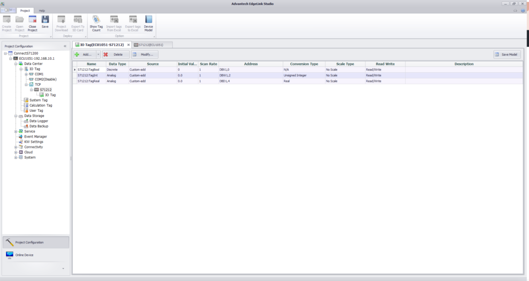The image size is (529, 281).
Task: Expand the Cloud tree node
Action: coord(15,152)
